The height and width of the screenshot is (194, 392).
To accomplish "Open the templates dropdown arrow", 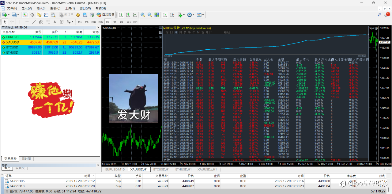I will point(203,15).
